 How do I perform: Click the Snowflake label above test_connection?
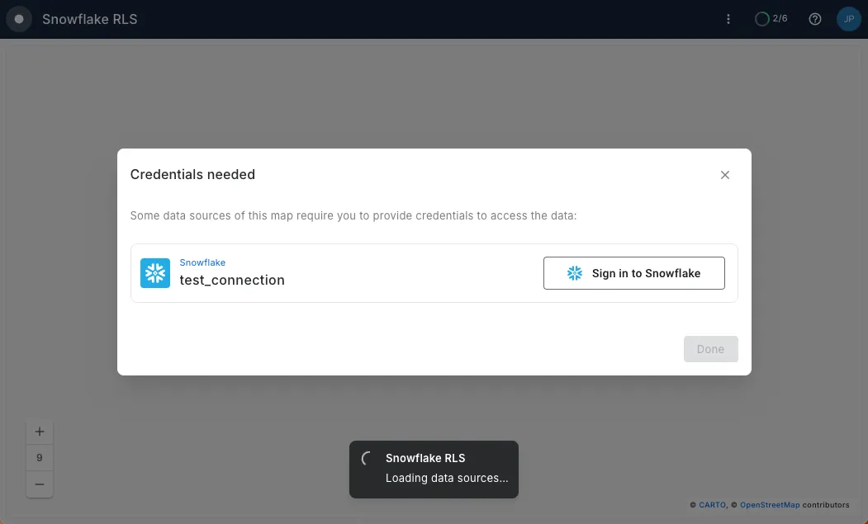[202, 262]
